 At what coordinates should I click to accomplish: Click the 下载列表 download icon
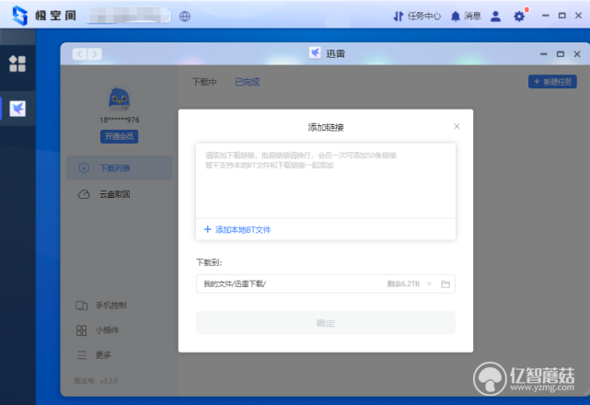84,168
